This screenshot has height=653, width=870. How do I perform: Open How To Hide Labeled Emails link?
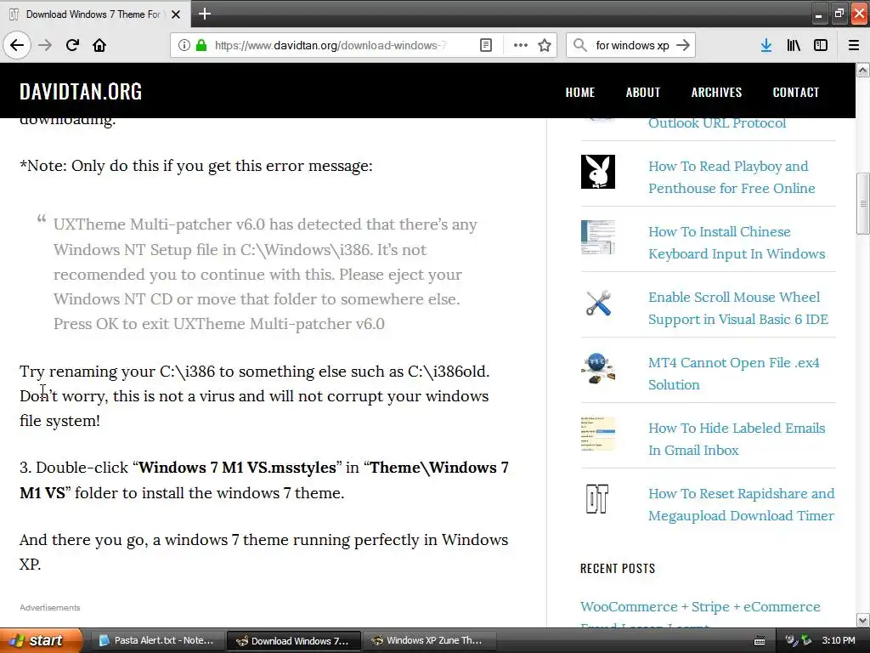coord(737,440)
